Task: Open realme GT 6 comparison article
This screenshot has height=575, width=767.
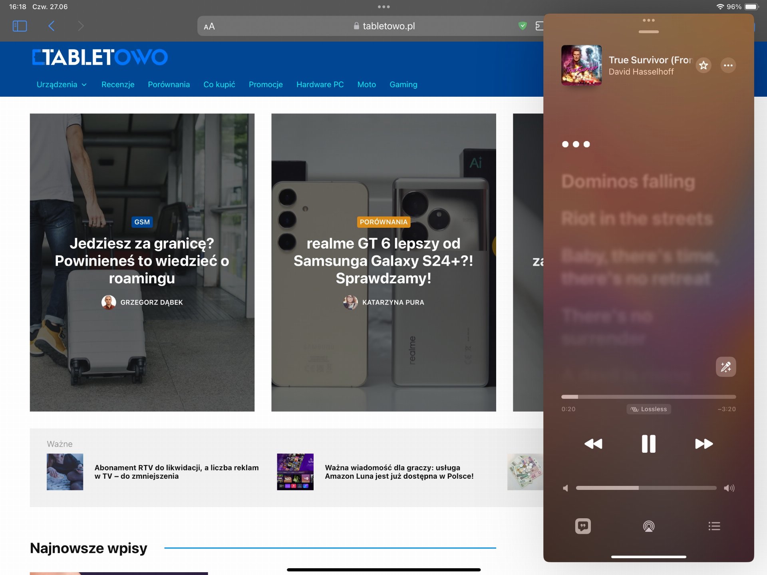Action: coord(383,261)
